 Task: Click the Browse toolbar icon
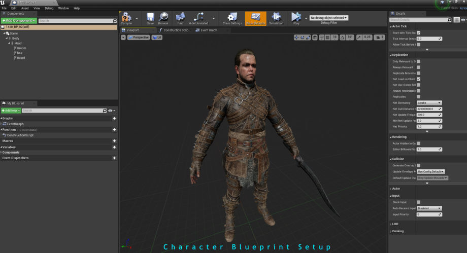pyautogui.click(x=163, y=18)
